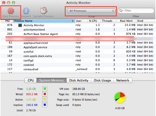Click the 240.6 MB Inactive value

(32, 105)
